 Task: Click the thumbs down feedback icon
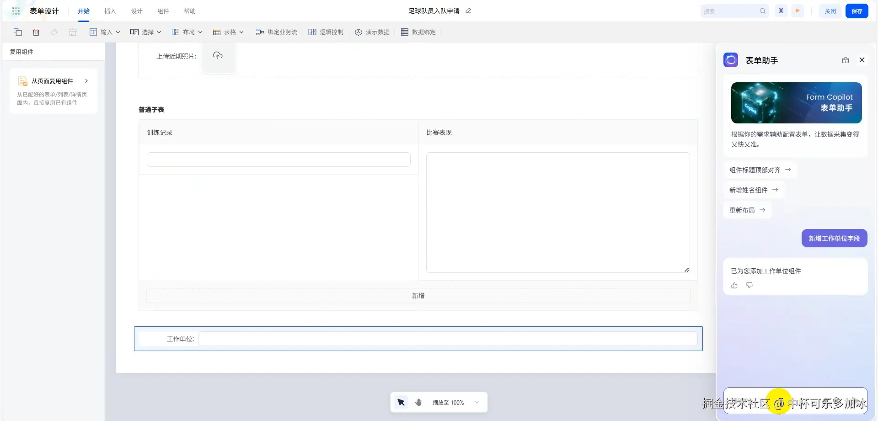click(x=750, y=285)
